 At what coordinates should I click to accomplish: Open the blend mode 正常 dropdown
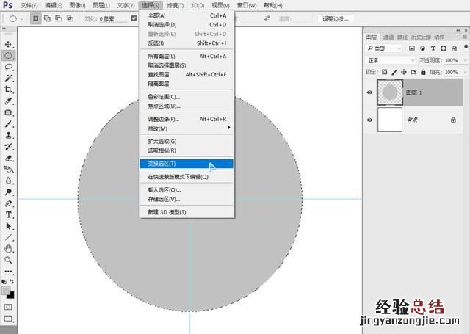pyautogui.click(x=391, y=60)
